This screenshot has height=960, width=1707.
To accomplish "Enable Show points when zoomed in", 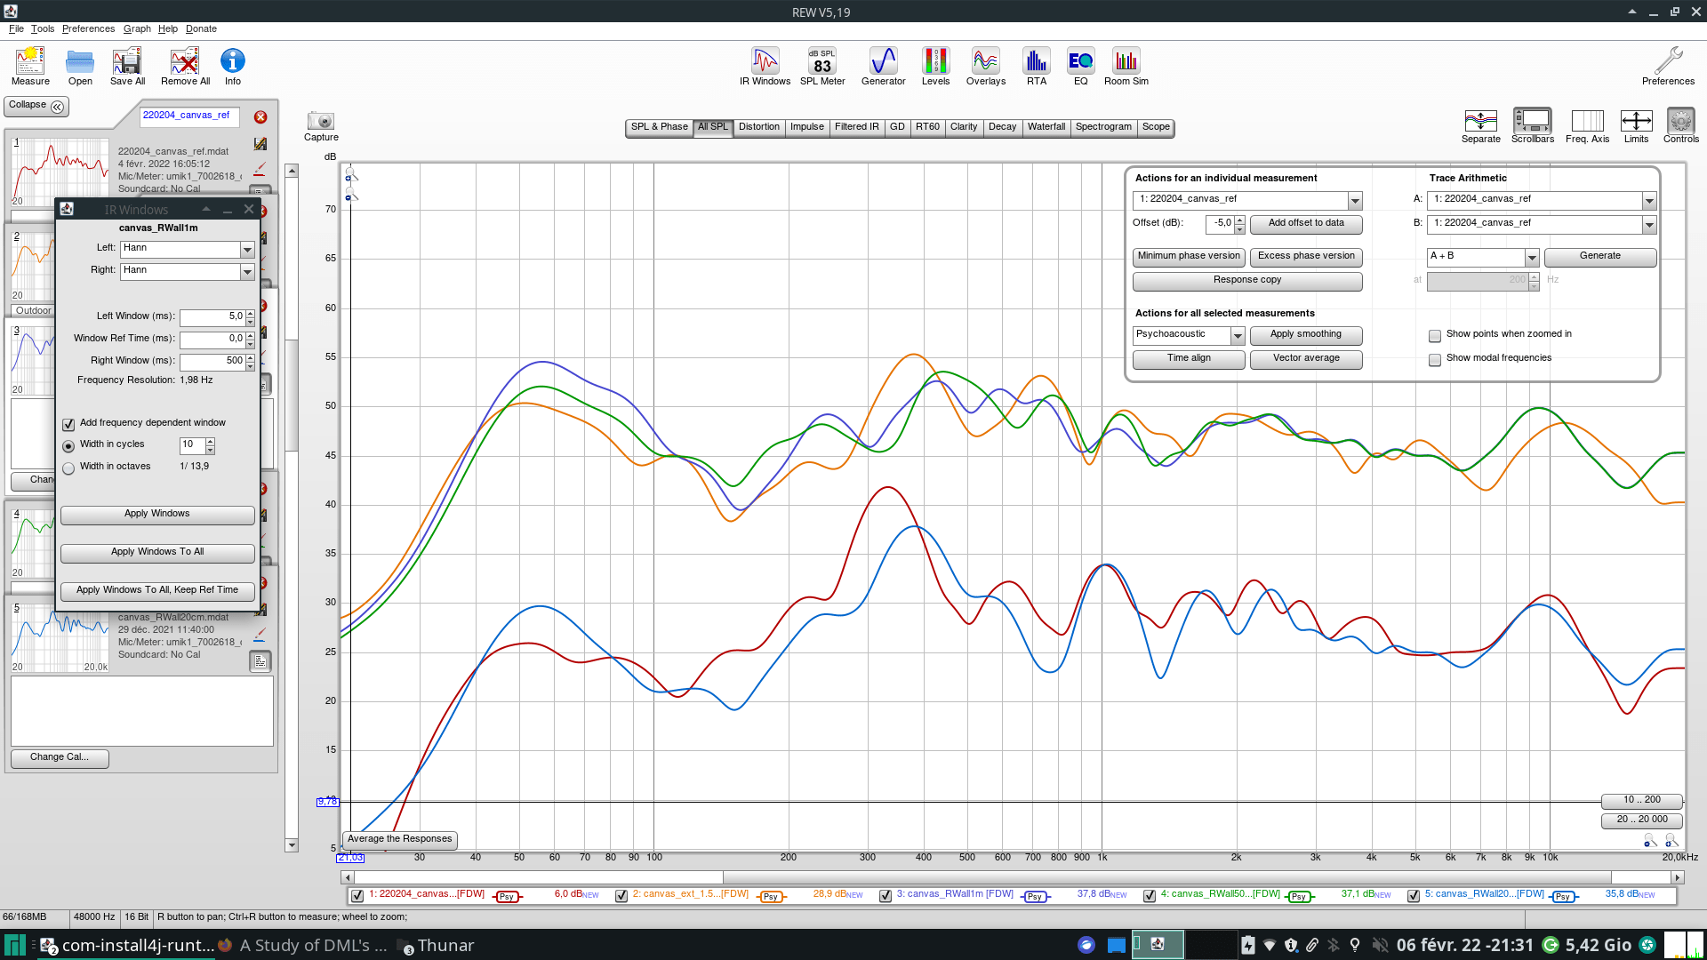I will coord(1435,335).
